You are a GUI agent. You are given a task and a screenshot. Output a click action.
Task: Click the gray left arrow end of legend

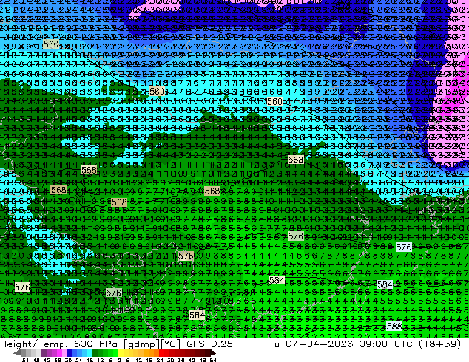pos(16,352)
